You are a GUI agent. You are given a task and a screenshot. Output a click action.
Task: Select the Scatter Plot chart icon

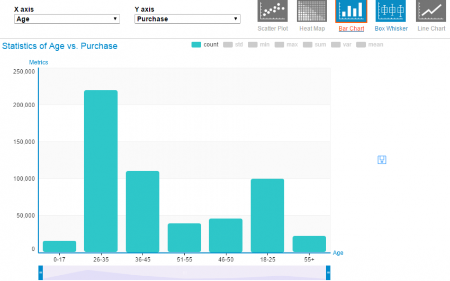click(273, 12)
